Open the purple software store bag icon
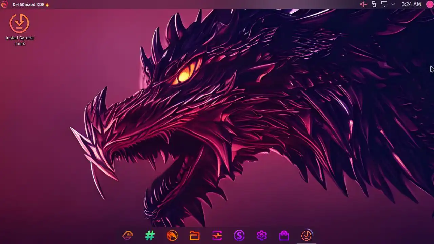Image resolution: width=434 pixels, height=244 pixels. pos(284,235)
